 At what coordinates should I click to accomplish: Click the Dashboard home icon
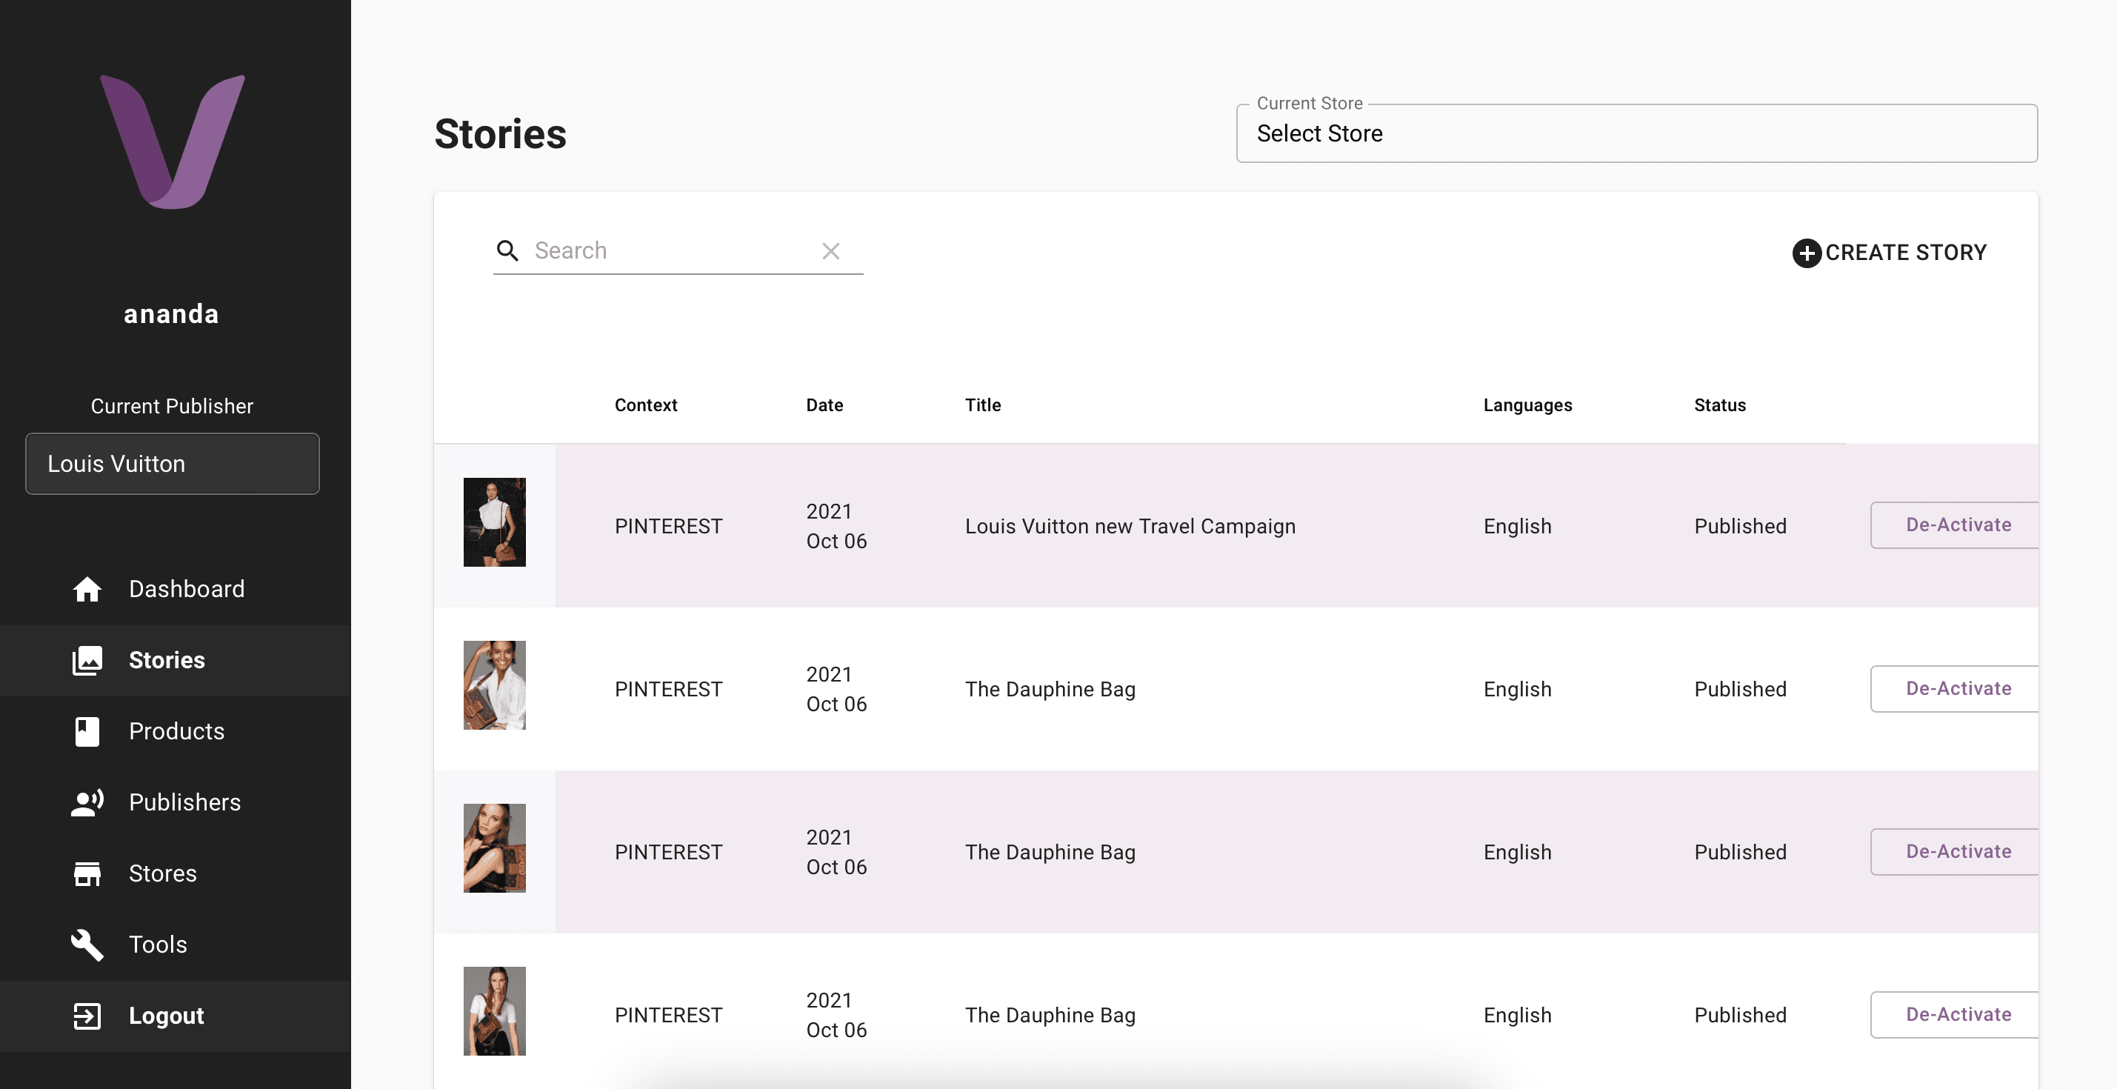pyautogui.click(x=87, y=589)
